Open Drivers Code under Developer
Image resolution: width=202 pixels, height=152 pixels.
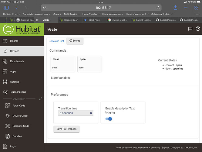coord(22,116)
